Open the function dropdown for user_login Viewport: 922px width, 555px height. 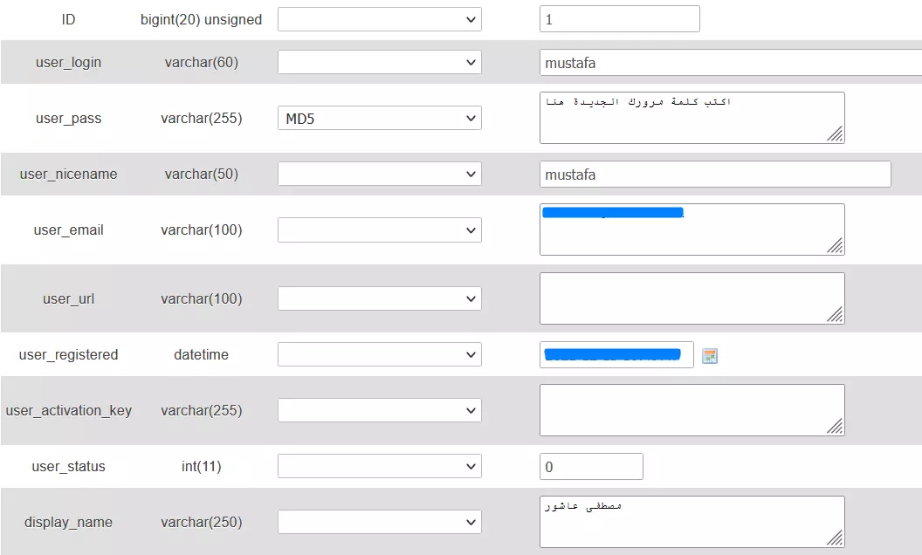379,62
